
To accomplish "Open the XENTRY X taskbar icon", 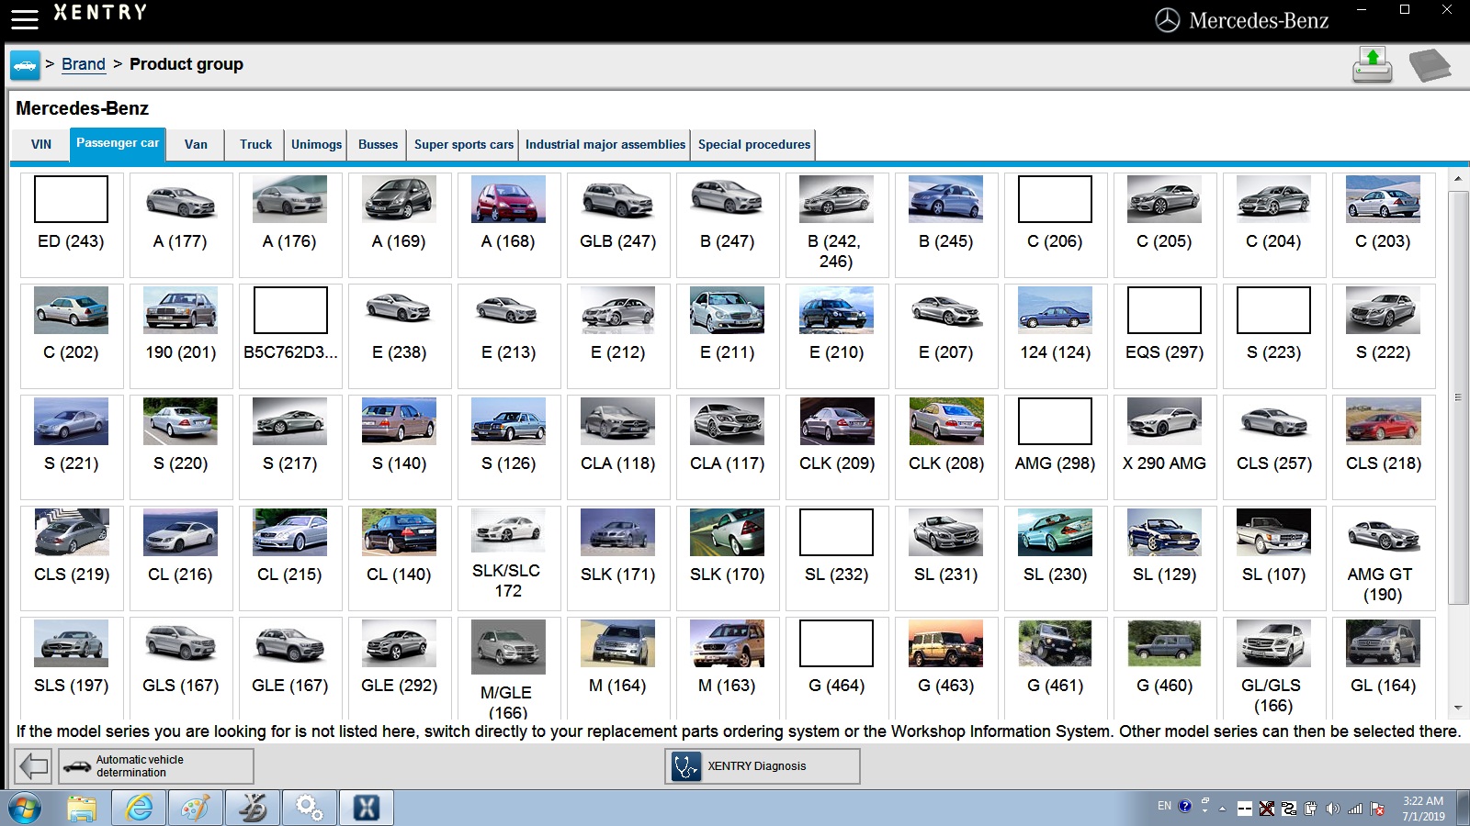I will [367, 809].
